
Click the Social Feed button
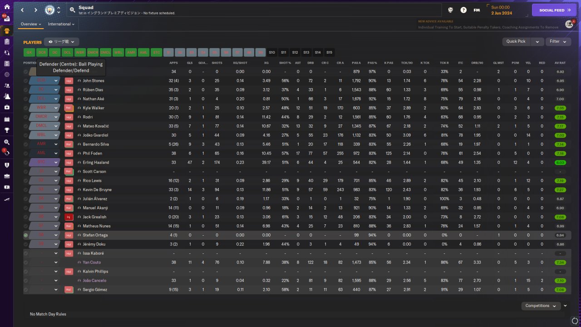[554, 10]
